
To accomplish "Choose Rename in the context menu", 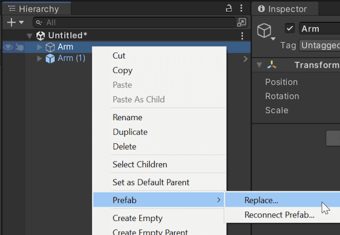I will [x=159, y=117].
